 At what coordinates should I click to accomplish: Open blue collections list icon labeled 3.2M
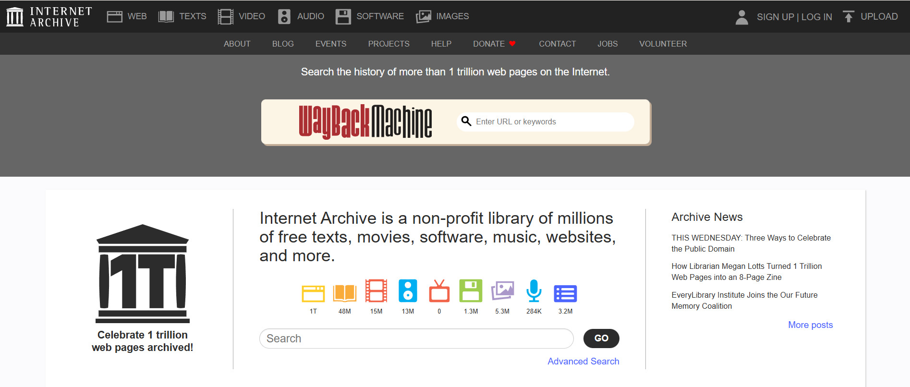(x=565, y=293)
